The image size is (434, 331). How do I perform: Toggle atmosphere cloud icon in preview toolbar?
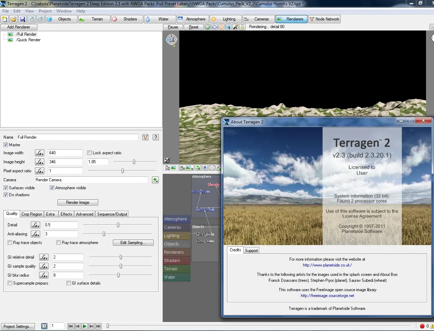click(x=215, y=27)
